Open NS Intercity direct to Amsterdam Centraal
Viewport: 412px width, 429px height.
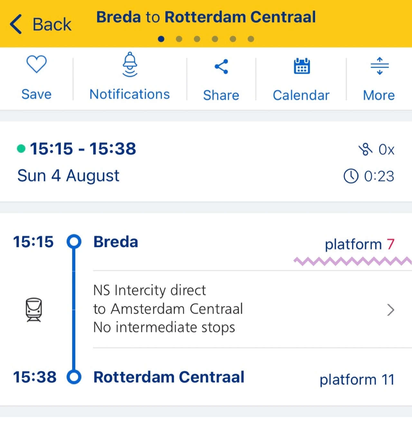click(167, 309)
